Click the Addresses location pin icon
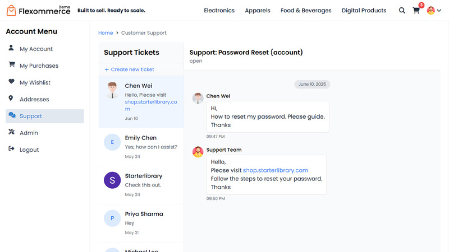 point(11,99)
